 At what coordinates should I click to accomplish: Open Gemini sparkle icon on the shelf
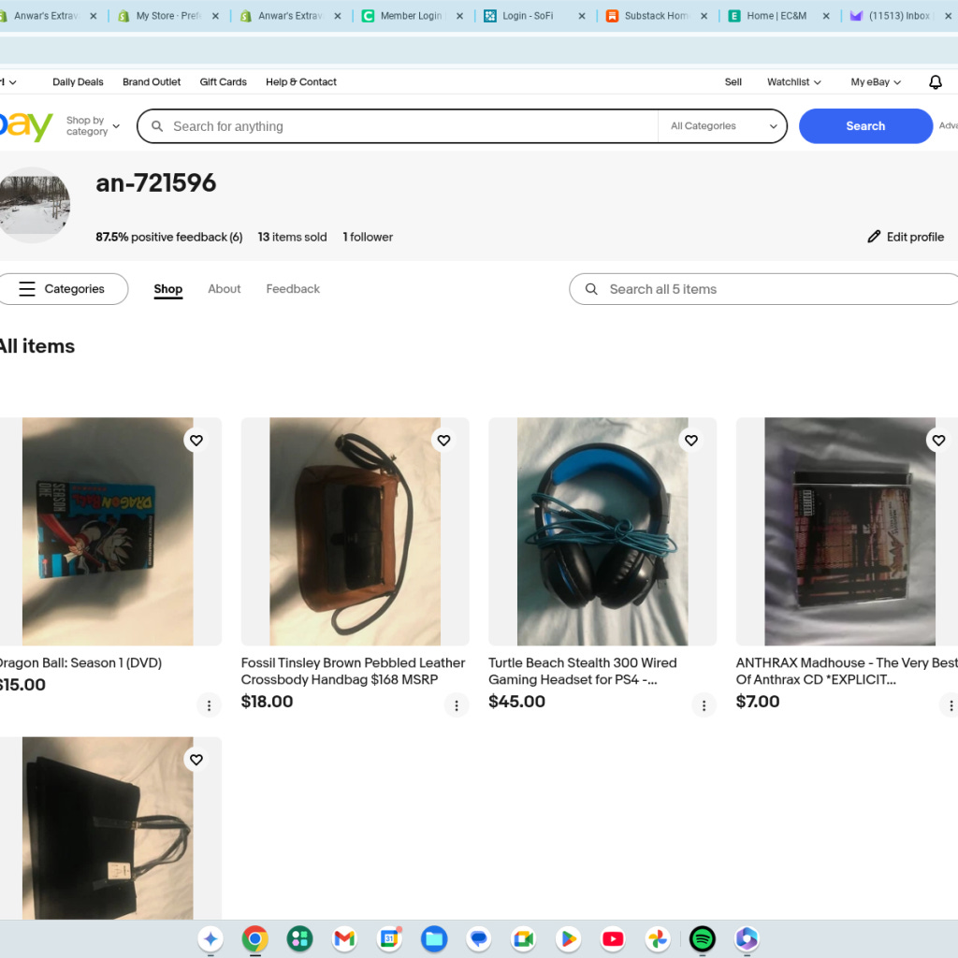210,938
